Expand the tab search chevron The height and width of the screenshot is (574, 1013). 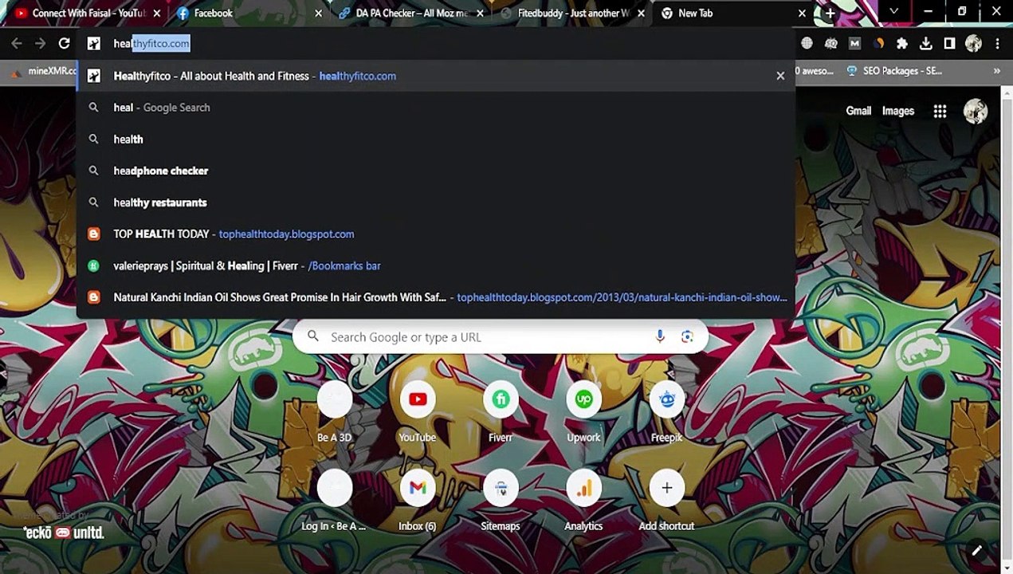coord(893,12)
